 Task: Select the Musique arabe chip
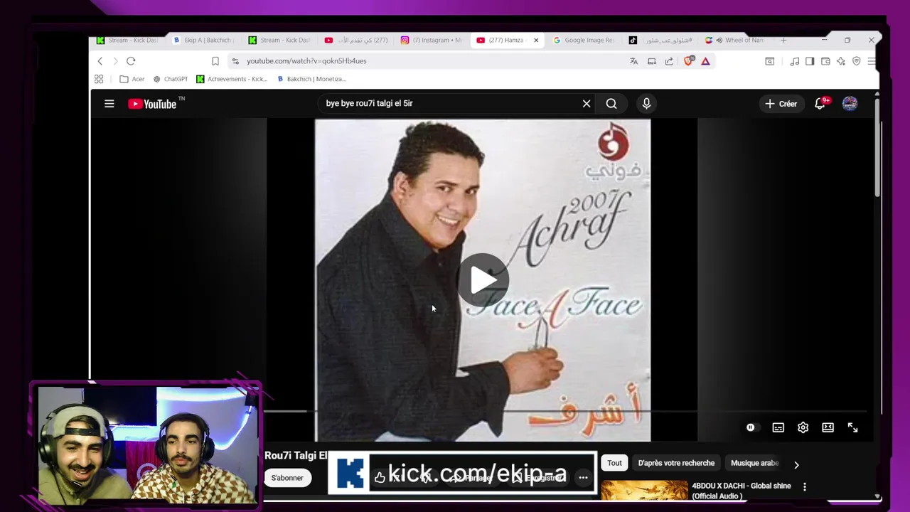[754, 463]
